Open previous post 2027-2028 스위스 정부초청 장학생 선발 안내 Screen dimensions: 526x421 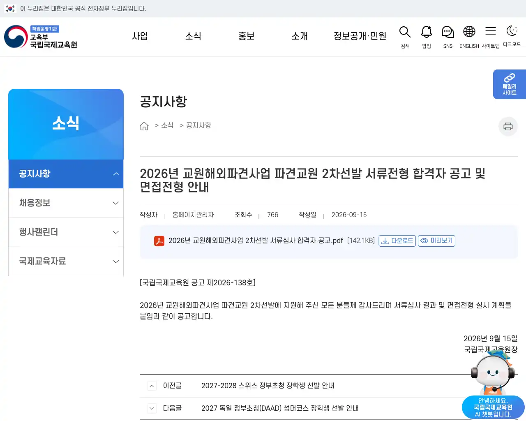coord(268,386)
